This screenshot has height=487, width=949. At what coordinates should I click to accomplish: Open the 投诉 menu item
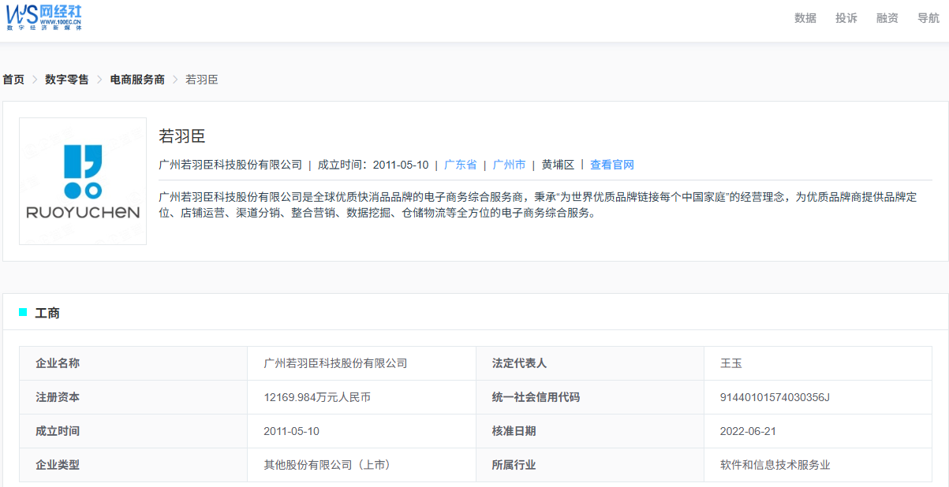846,18
